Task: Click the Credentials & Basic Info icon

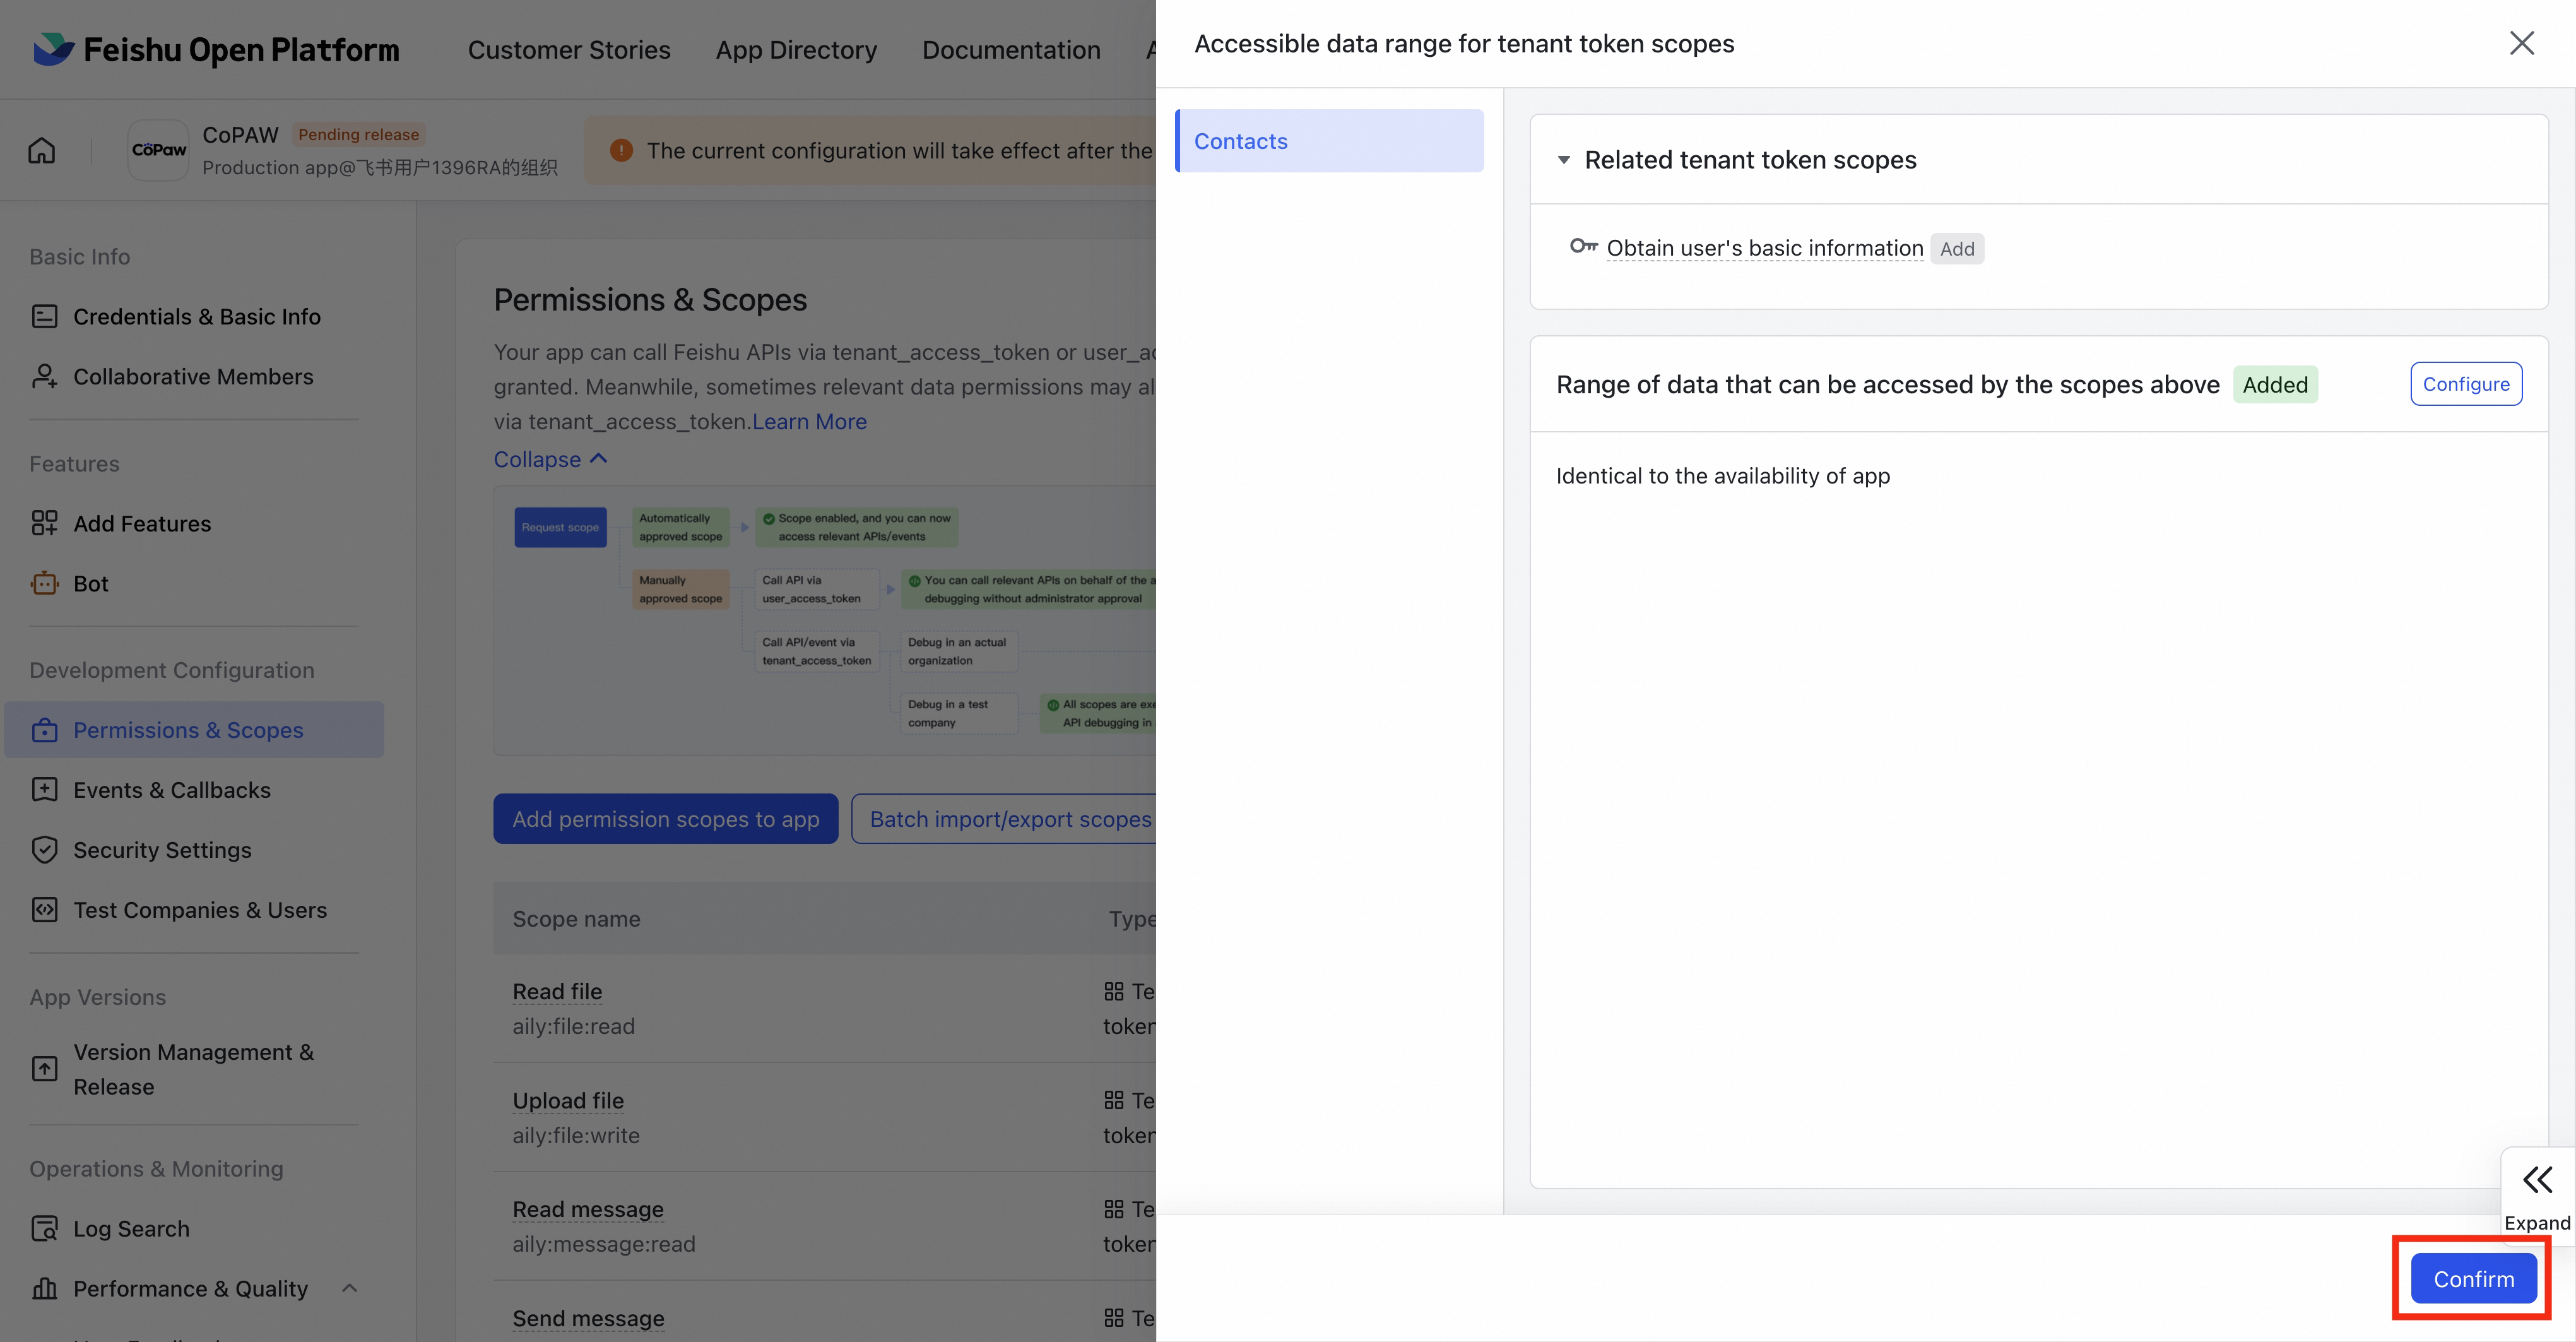Action: (44, 317)
